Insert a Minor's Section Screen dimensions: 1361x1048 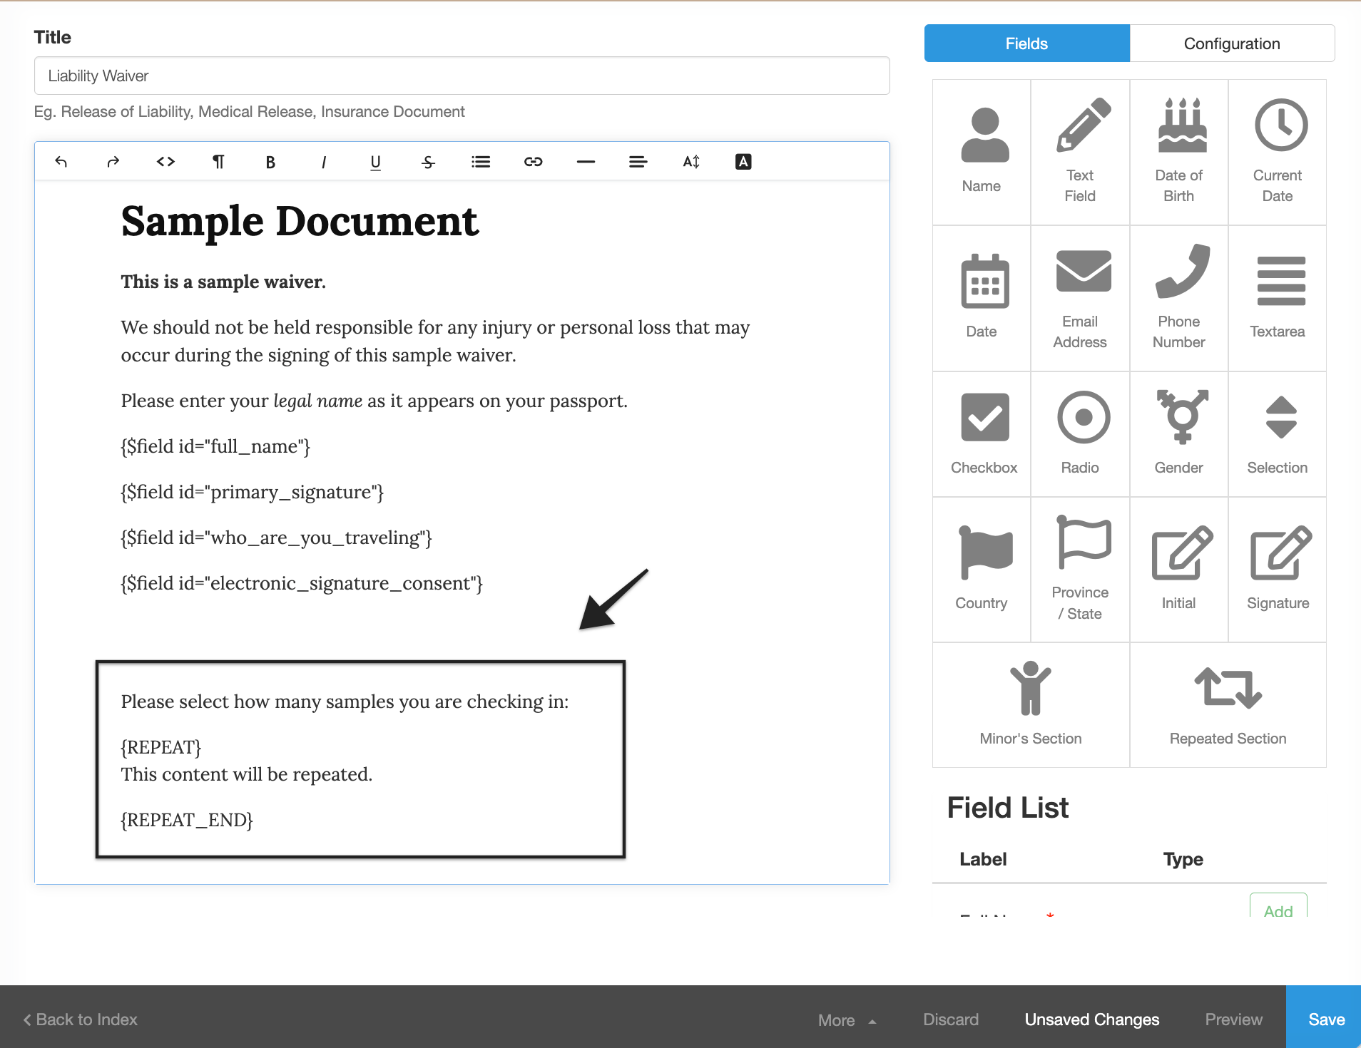click(1031, 704)
